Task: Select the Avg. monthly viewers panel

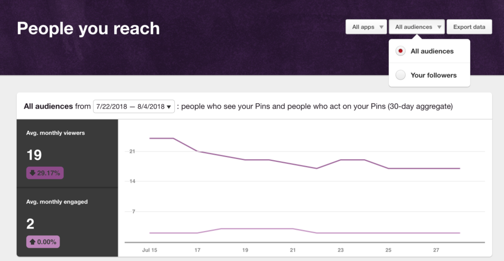Action: click(x=67, y=153)
